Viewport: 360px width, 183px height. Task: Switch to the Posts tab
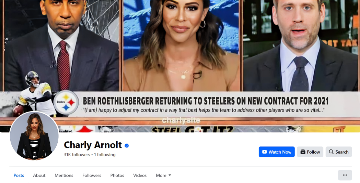(19, 175)
